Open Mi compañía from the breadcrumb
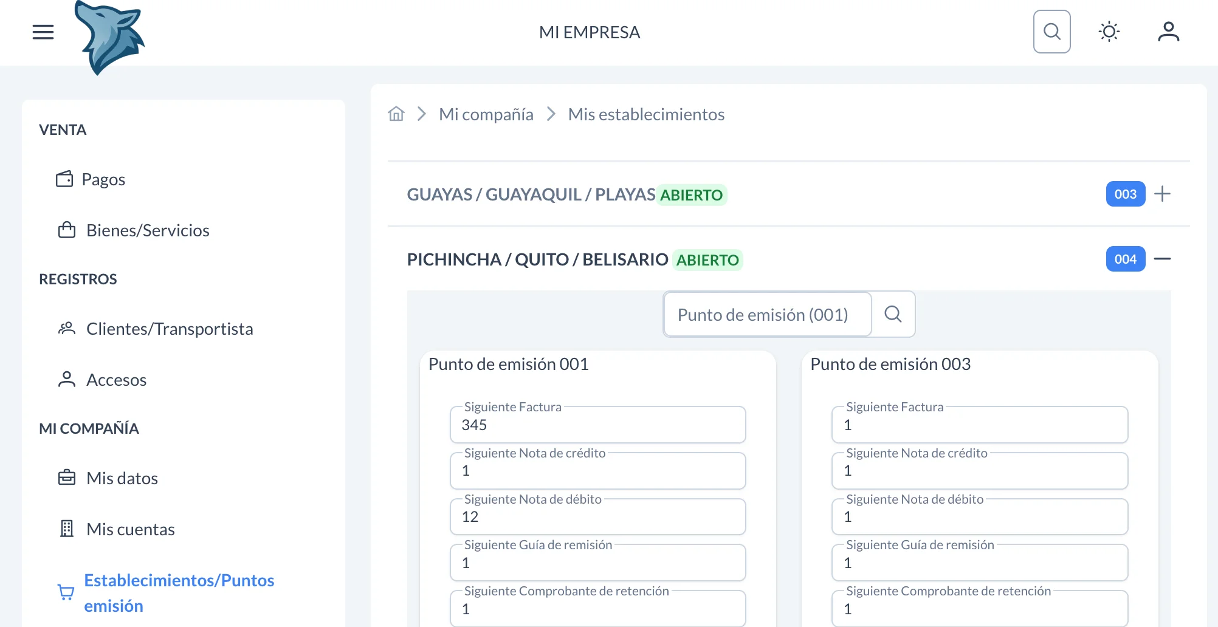 (x=486, y=114)
